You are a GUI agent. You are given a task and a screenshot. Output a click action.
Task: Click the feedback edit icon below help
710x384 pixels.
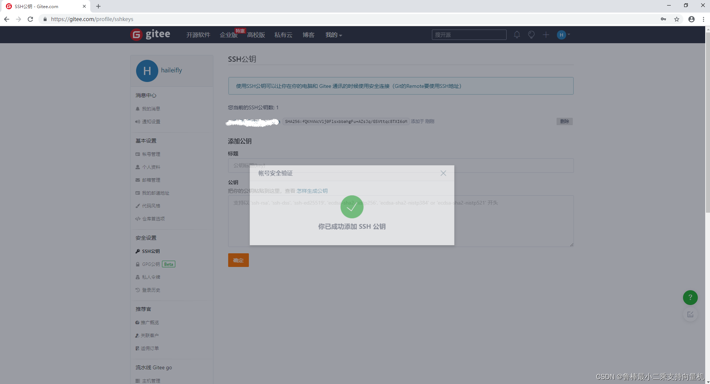pos(690,315)
